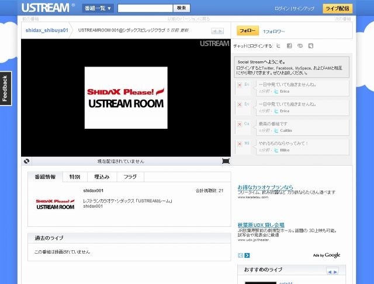Click the Twitter chat login icon
Viewport: 374px width, 284px height.
278,45
